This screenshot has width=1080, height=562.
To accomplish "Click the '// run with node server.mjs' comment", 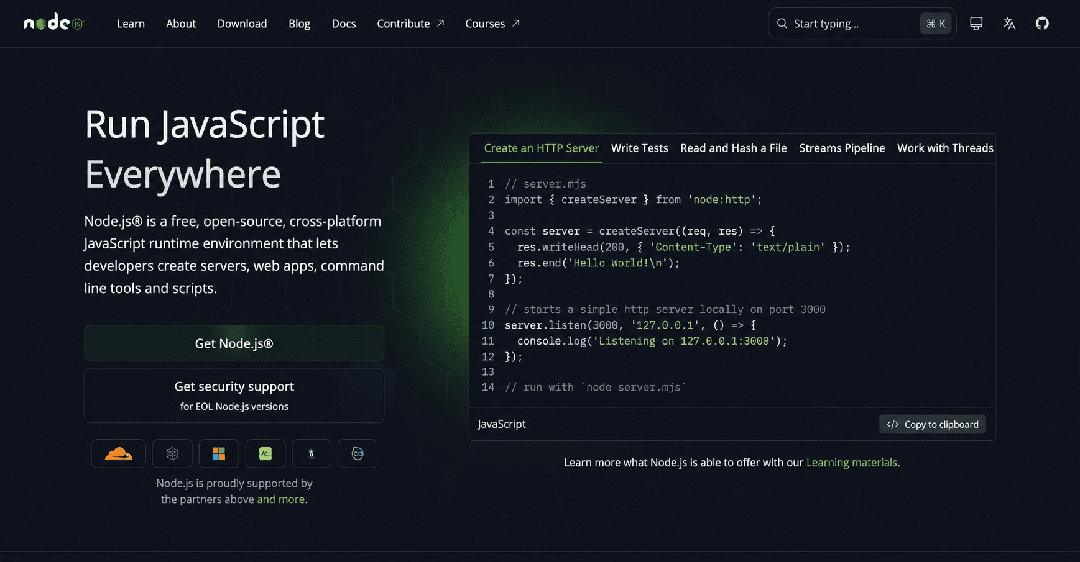I will point(595,387).
